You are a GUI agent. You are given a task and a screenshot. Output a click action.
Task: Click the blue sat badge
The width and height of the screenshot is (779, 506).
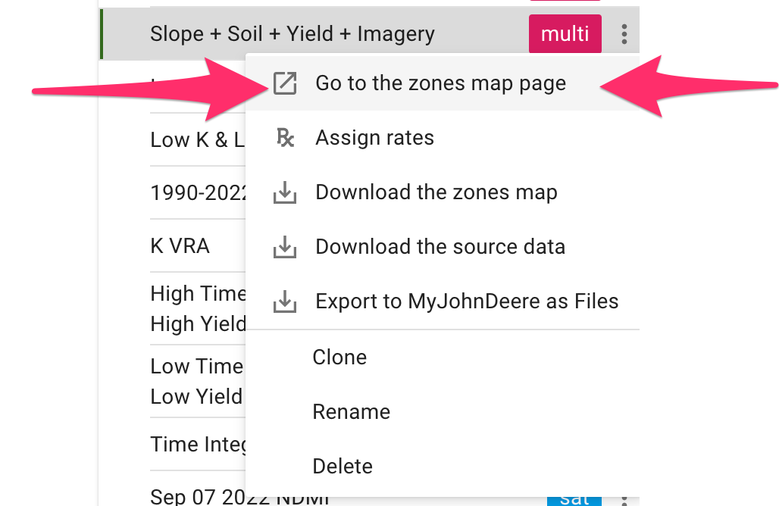click(574, 500)
